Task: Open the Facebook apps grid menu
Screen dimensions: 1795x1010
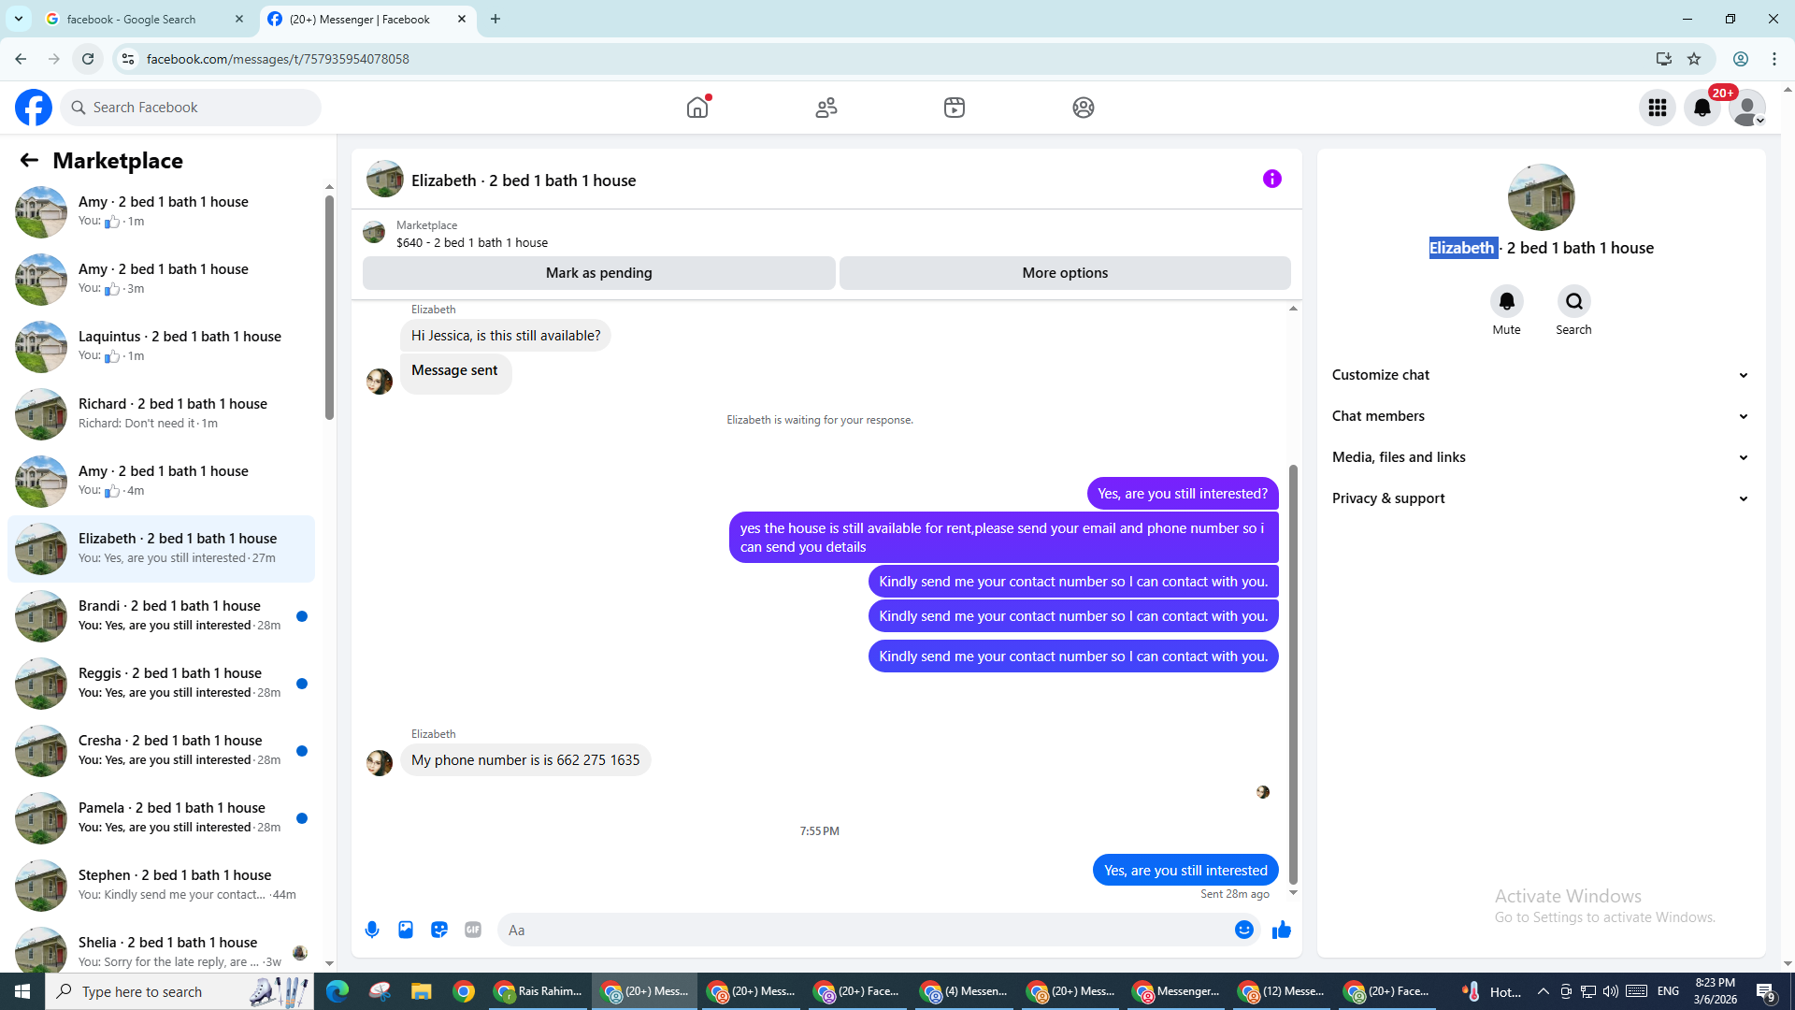Action: pos(1657,108)
